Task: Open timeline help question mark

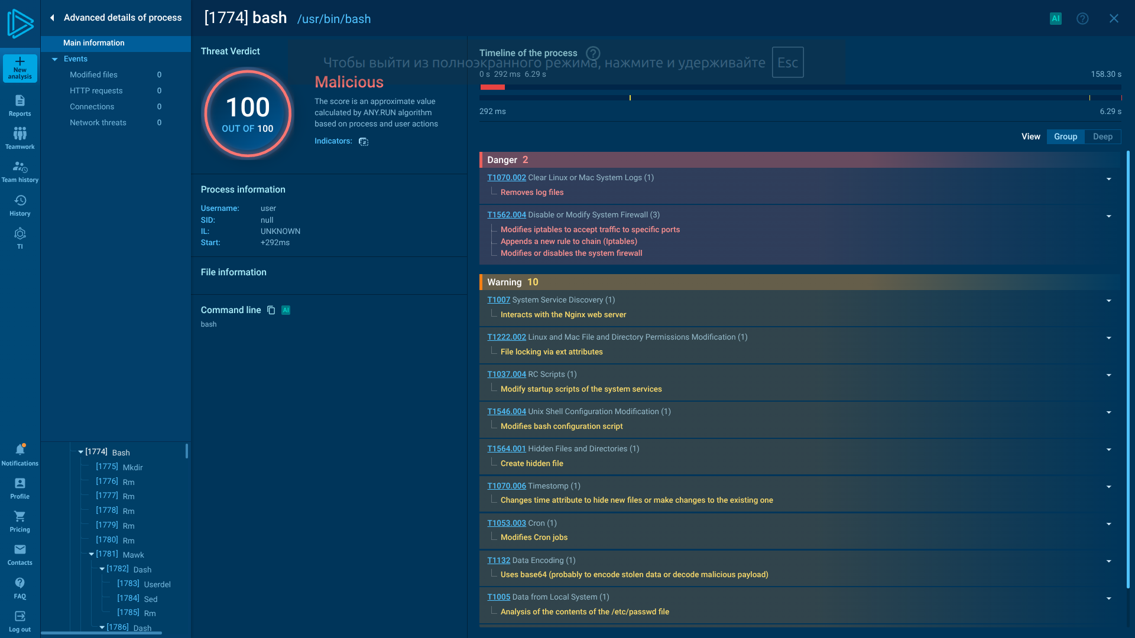Action: pyautogui.click(x=593, y=53)
